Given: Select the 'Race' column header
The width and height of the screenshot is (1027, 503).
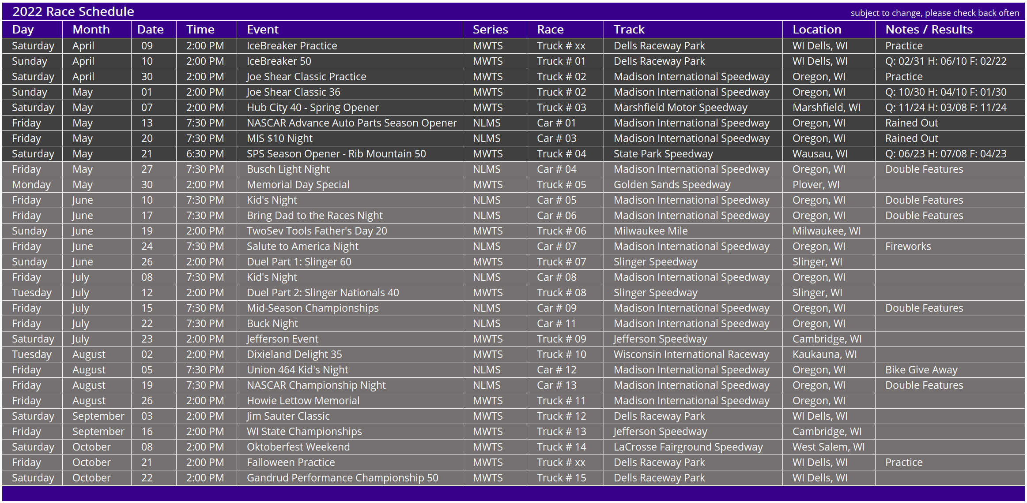Looking at the screenshot, I should [x=550, y=30].
